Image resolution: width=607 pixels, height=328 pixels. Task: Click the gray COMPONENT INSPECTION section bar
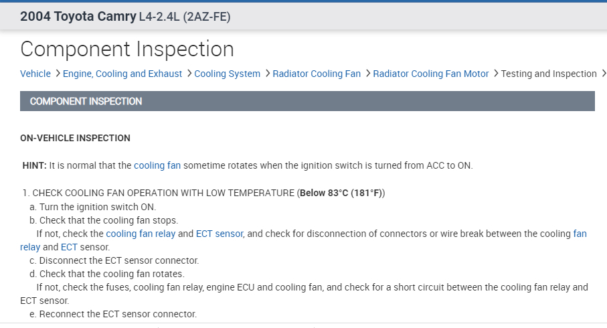click(307, 101)
